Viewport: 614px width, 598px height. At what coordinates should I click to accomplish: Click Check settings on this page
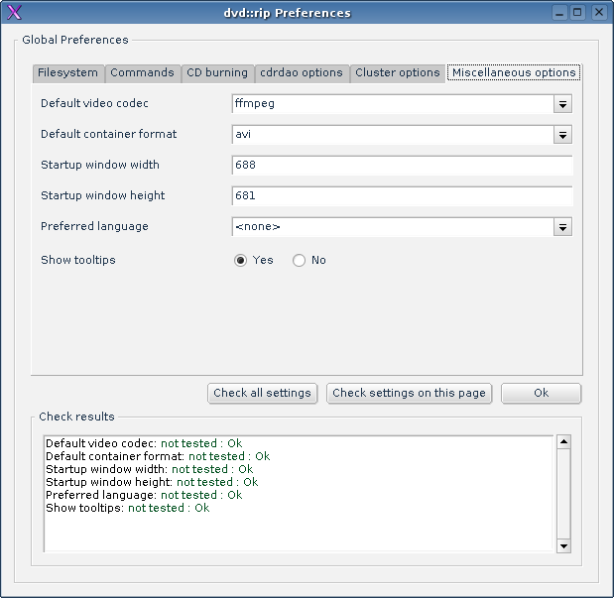point(410,393)
